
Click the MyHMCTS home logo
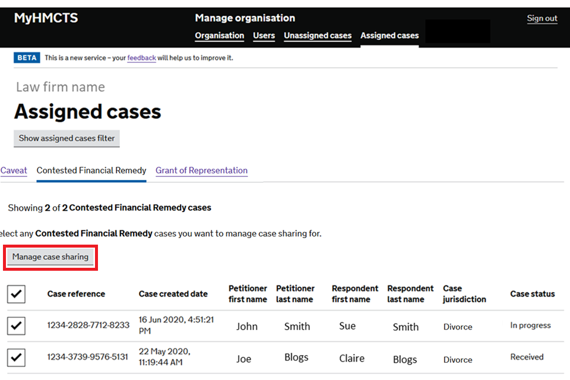(45, 18)
